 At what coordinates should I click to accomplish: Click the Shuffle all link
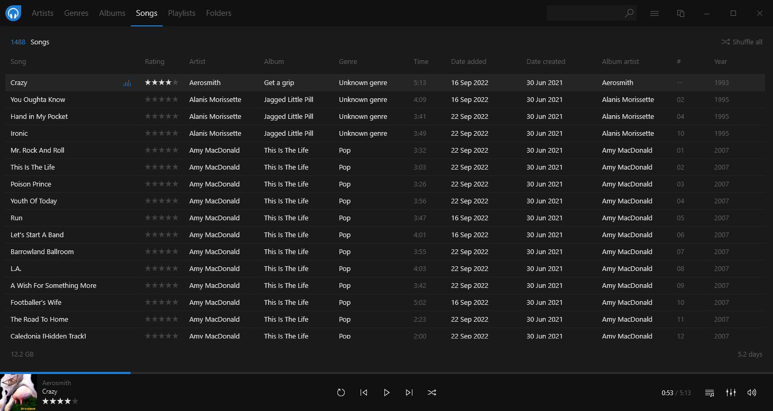pyautogui.click(x=741, y=42)
